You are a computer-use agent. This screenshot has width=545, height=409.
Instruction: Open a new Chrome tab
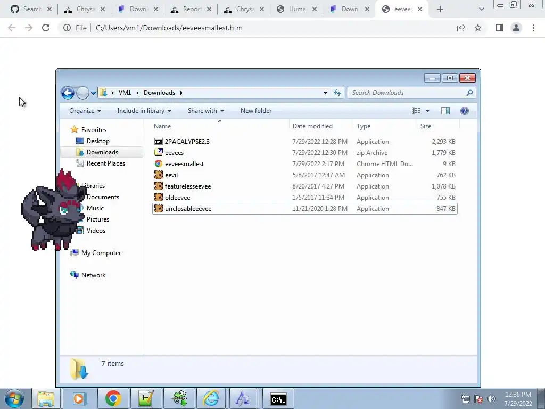(440, 9)
